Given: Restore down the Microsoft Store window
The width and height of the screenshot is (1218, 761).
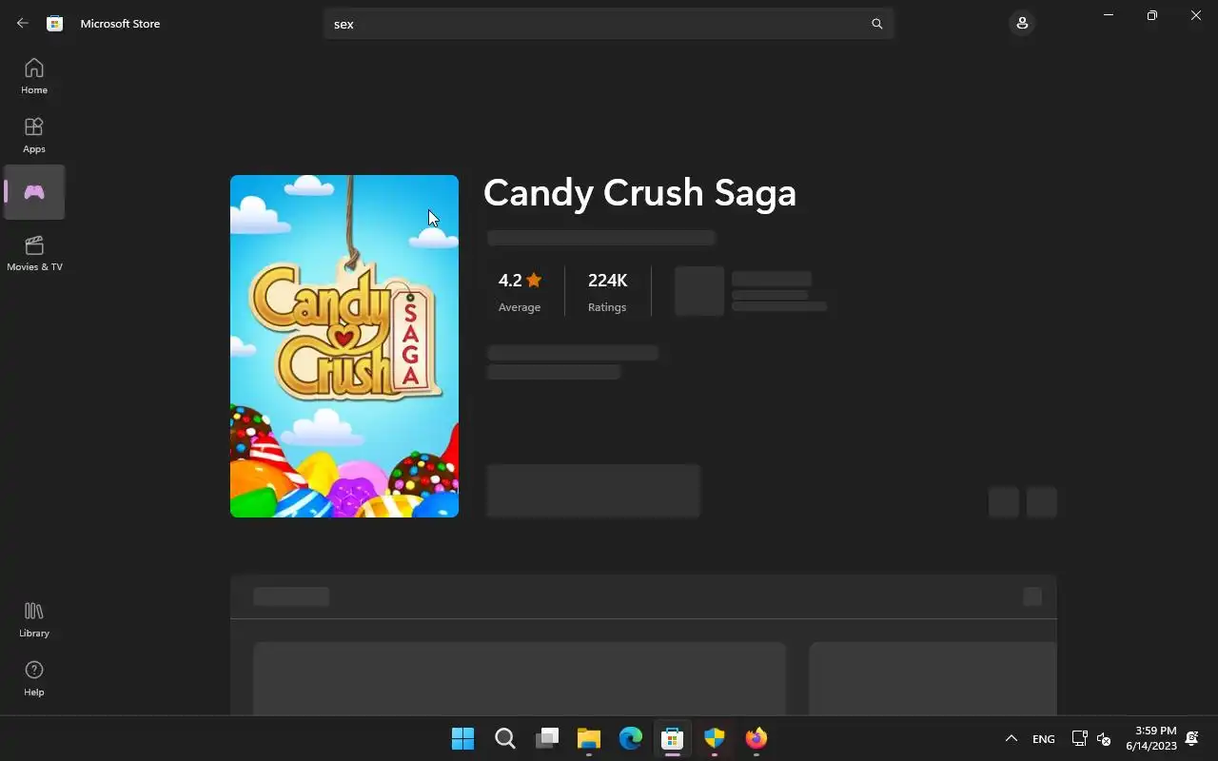Looking at the screenshot, I should coord(1152,15).
